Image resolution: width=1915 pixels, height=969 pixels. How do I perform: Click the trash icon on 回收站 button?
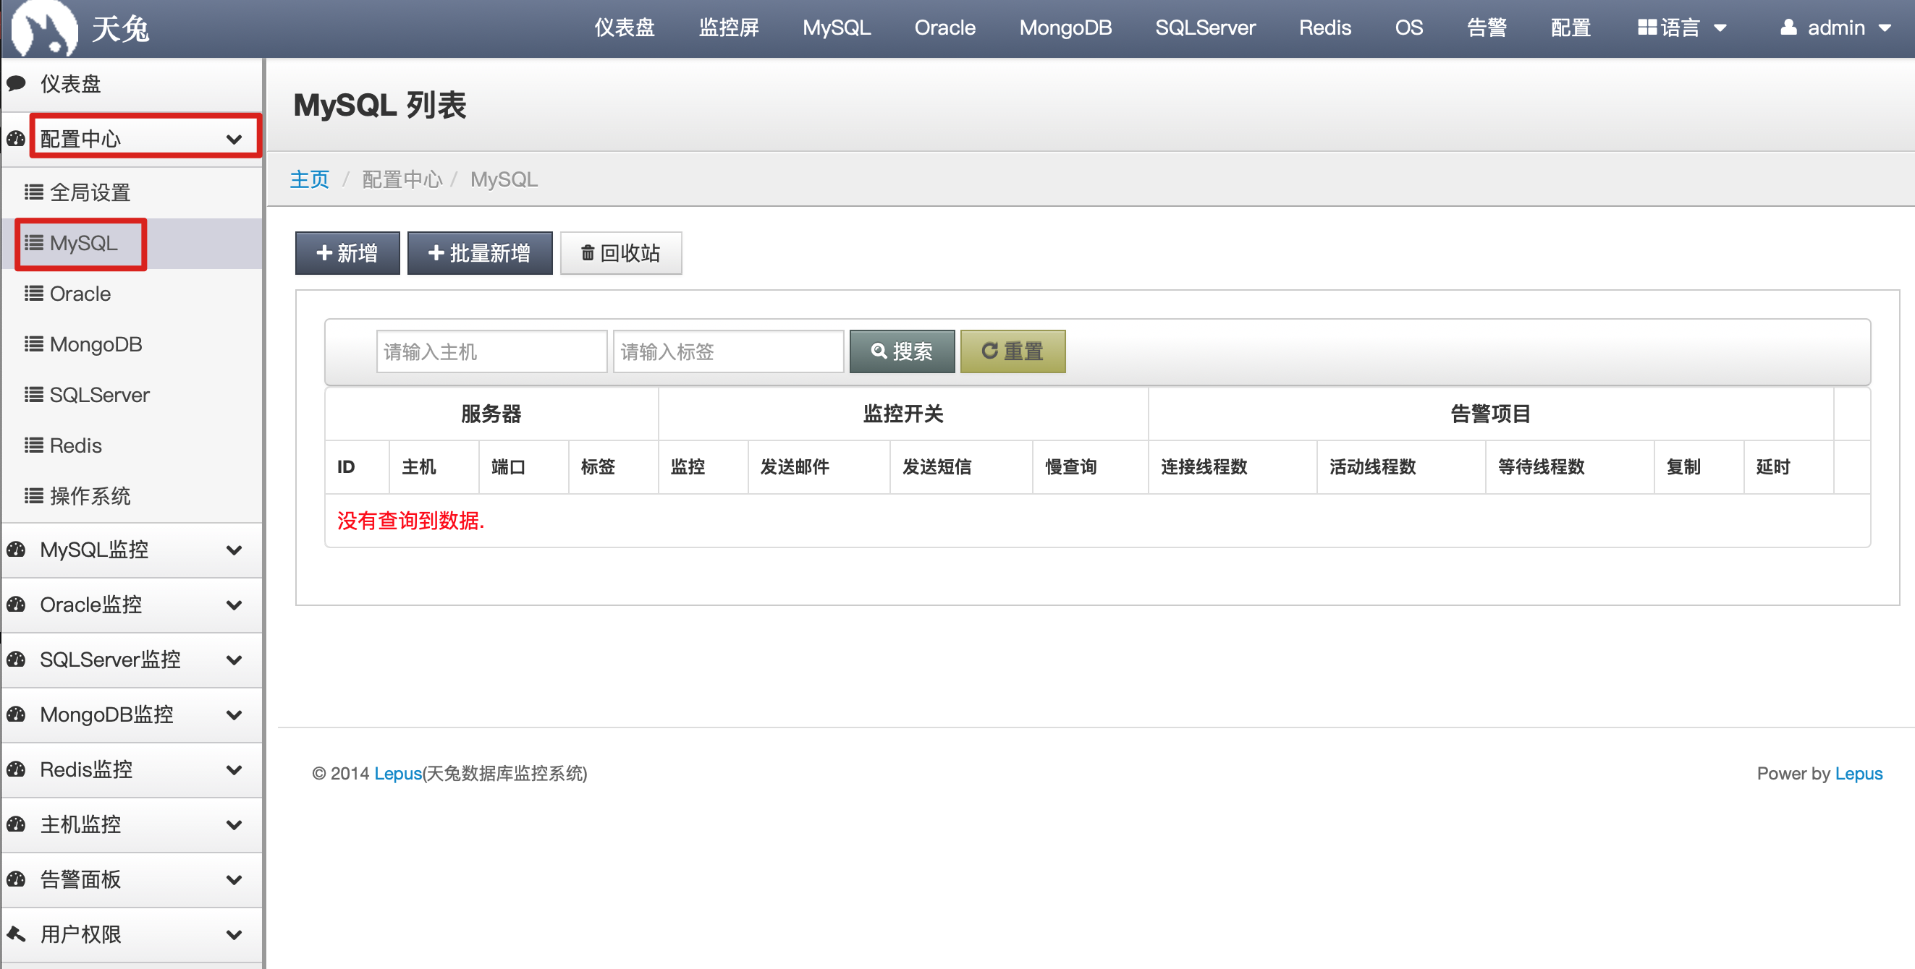(587, 253)
